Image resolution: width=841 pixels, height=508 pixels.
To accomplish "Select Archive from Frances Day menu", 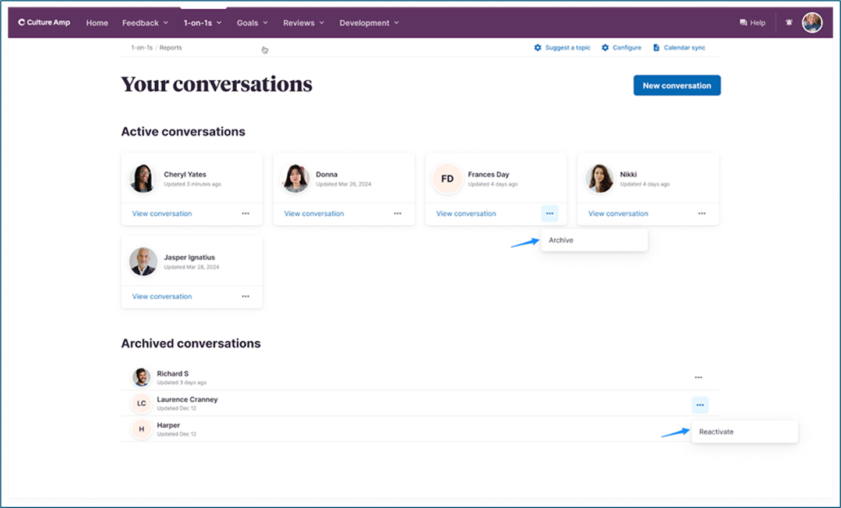I will click(x=561, y=240).
